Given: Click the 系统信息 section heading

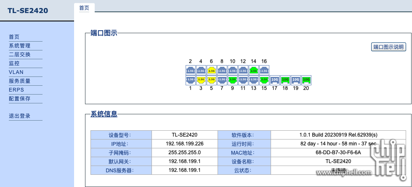Looking at the screenshot, I should click(x=104, y=114).
